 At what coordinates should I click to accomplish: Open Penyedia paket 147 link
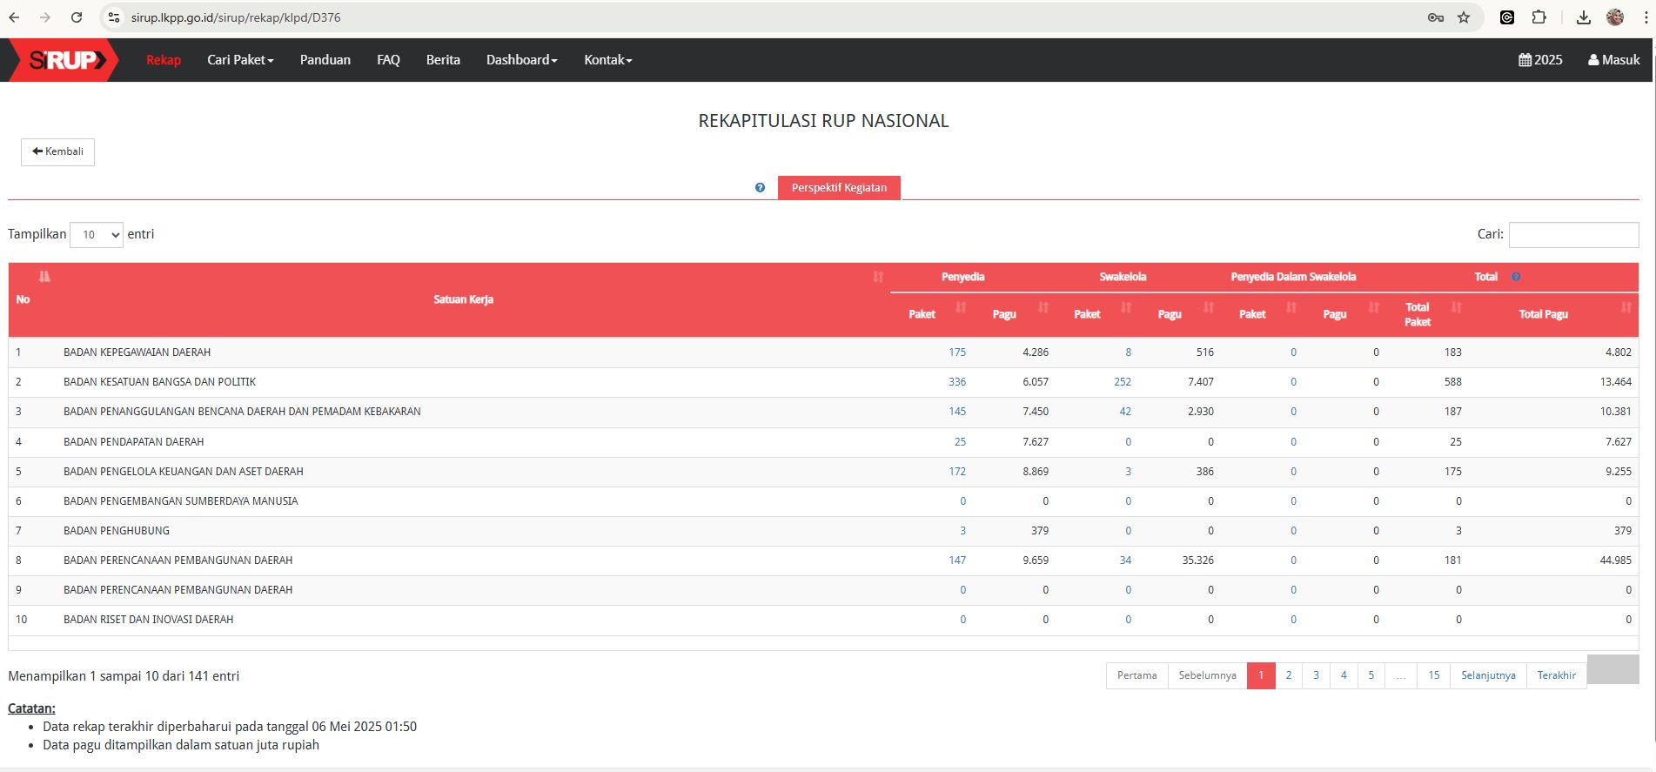pos(957,561)
